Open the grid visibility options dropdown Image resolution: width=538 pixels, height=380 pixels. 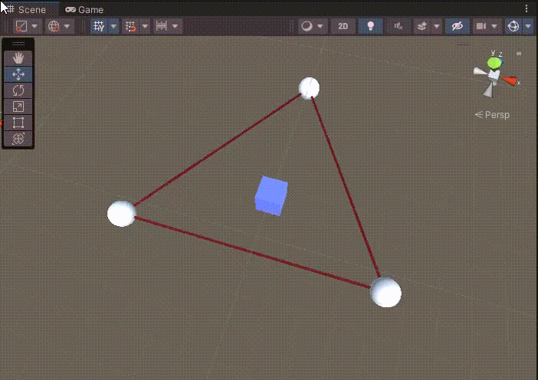pyautogui.click(x=113, y=26)
